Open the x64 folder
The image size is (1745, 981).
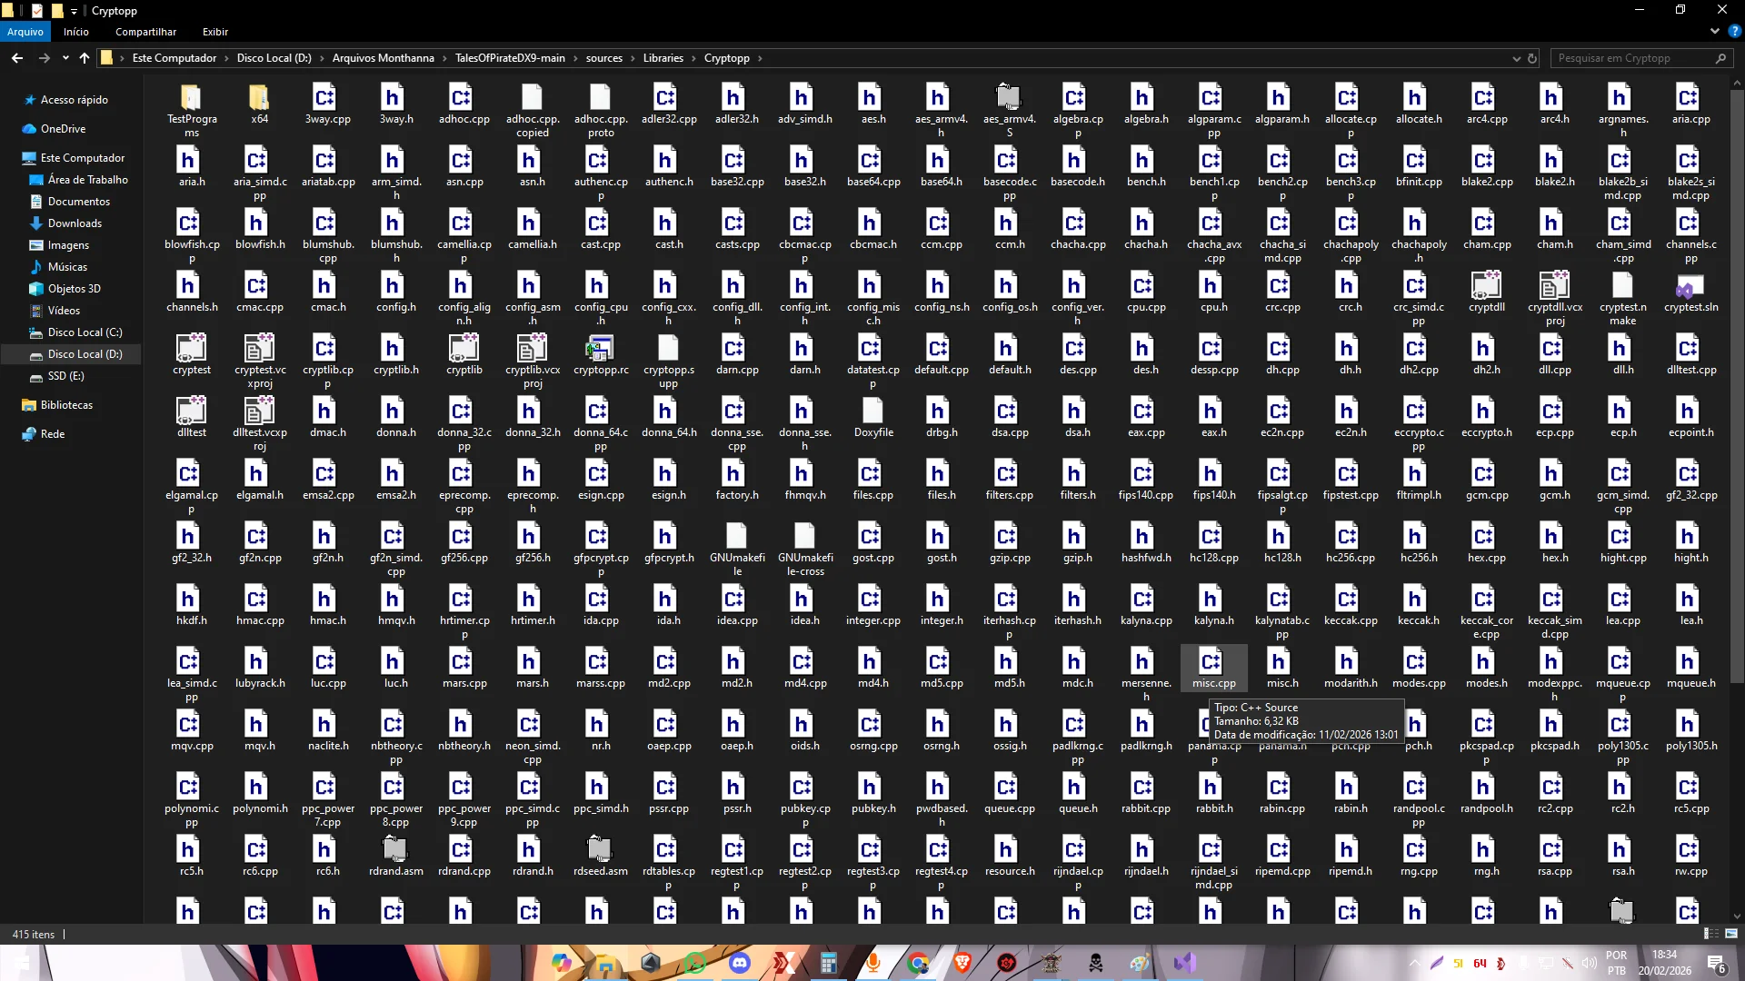tap(259, 102)
